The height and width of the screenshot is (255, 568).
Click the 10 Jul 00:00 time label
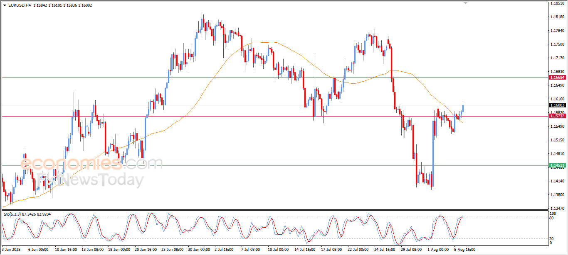(279, 250)
